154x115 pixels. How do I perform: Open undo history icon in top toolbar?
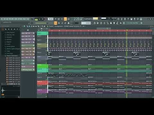118,19
